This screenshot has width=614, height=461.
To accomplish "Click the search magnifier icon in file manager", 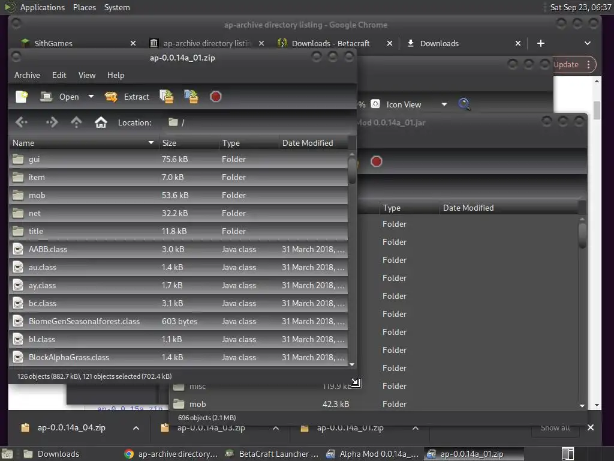I will point(464,104).
